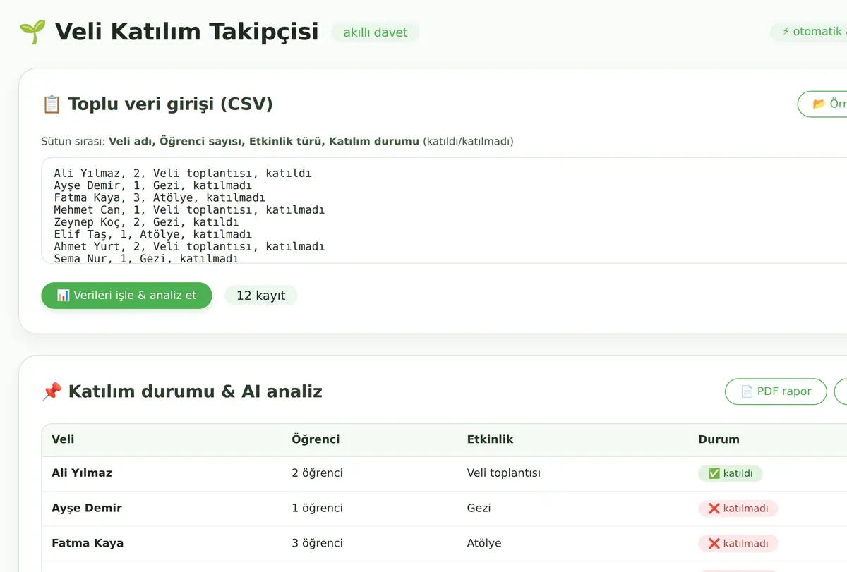Screen dimensions: 847x572
Task: Click "2 öğrenci" in Ali Yılmaz row
Action: tap(318, 473)
